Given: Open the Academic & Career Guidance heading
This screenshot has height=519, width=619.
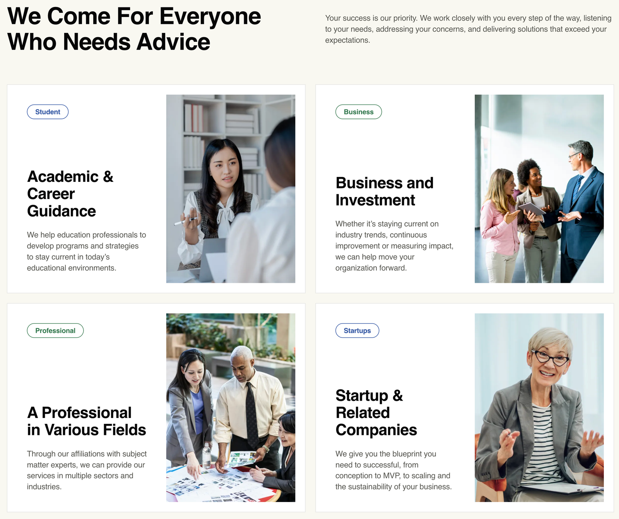Looking at the screenshot, I should coord(70,194).
